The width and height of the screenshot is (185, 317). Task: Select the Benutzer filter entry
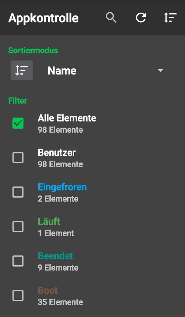(x=56, y=153)
